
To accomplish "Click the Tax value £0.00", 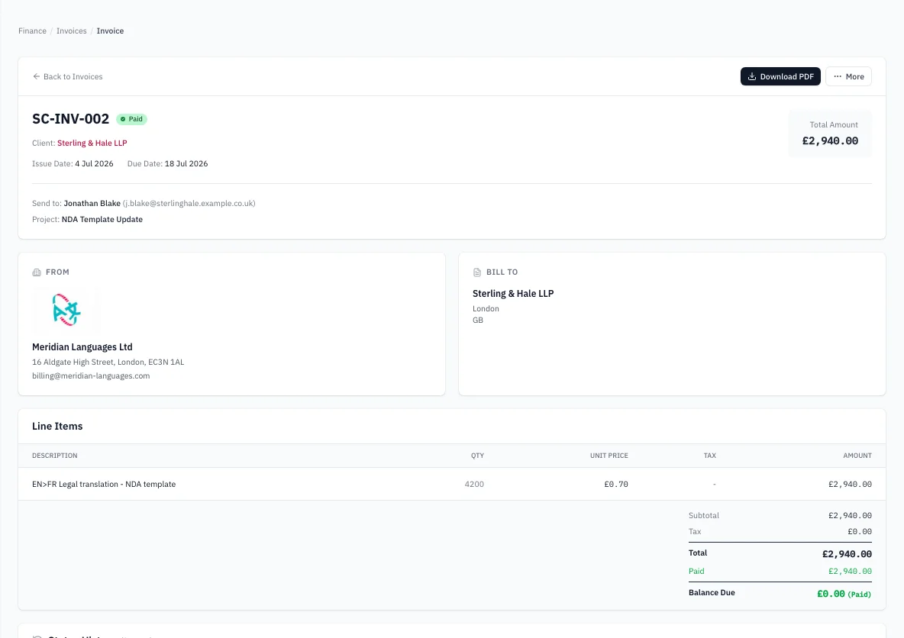I will [860, 531].
